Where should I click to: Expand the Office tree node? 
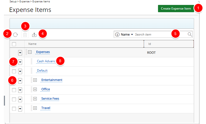[35, 89]
